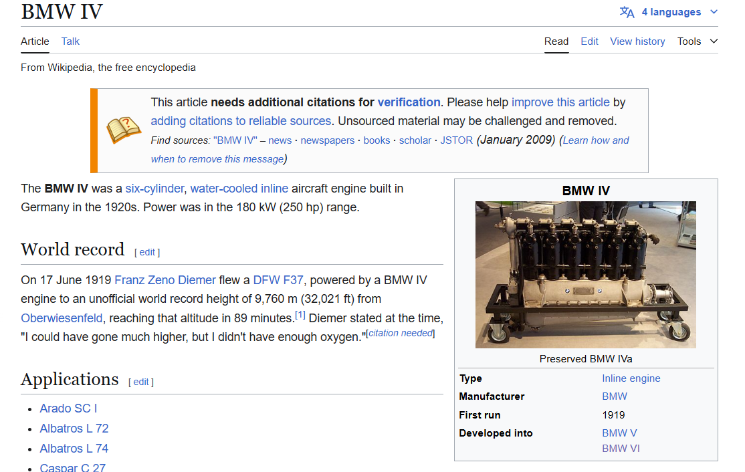Search JSTOR sources link
Image resolution: width=745 pixels, height=472 pixels.
pyautogui.click(x=457, y=140)
